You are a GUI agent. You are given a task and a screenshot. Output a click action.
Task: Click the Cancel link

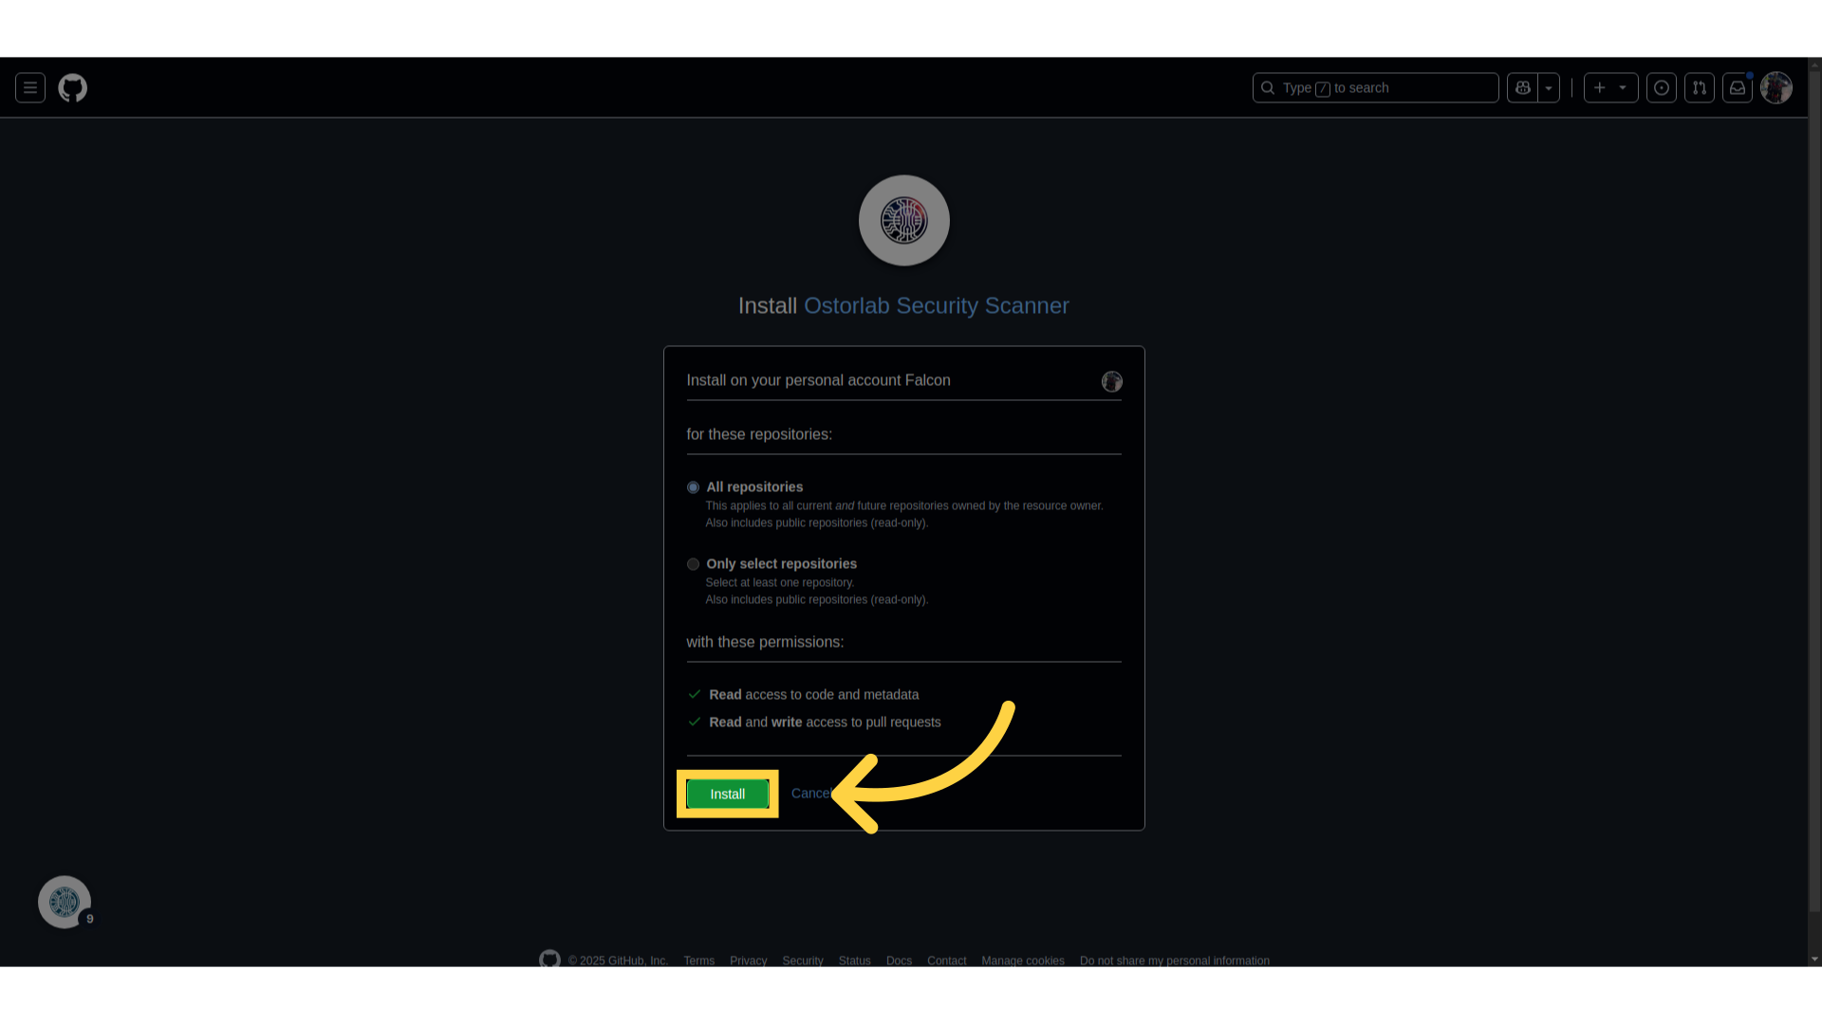point(810,794)
